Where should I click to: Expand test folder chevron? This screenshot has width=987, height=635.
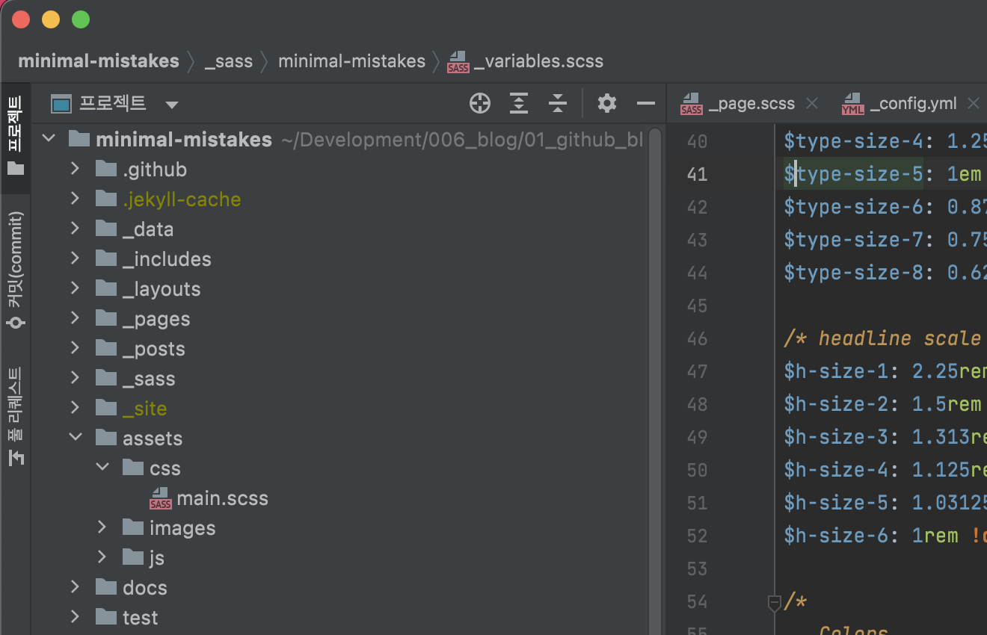(75, 617)
